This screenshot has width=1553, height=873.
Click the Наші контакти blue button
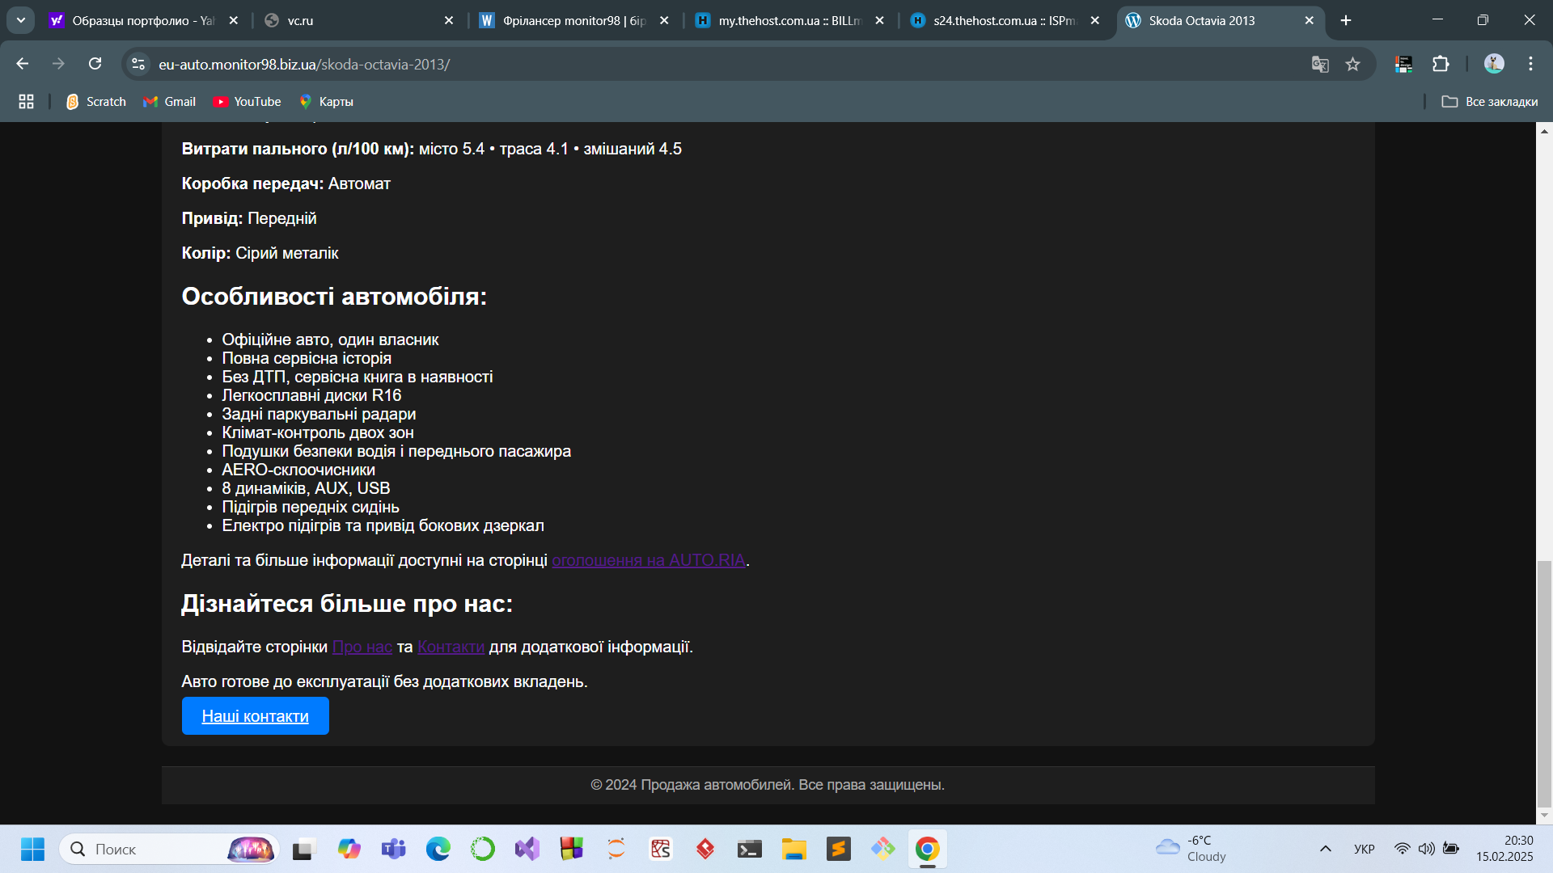click(x=255, y=716)
